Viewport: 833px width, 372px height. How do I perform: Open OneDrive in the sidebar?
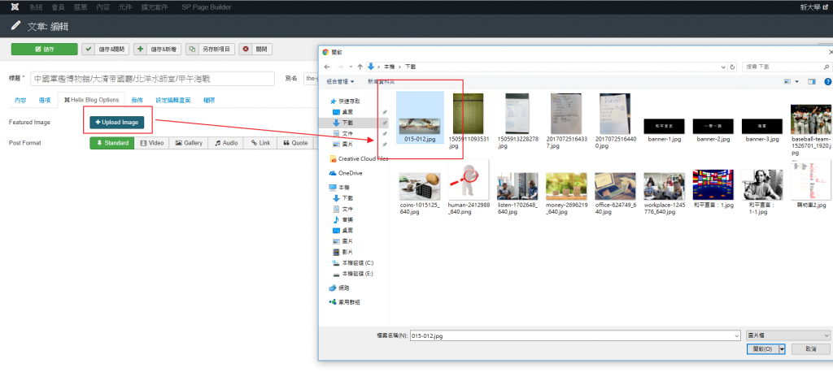350,173
